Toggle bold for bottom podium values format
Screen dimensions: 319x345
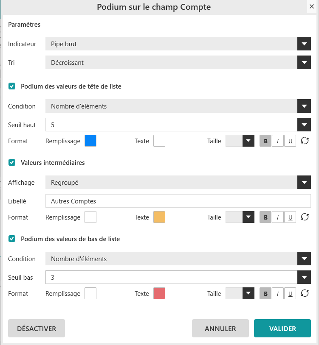tap(265, 294)
